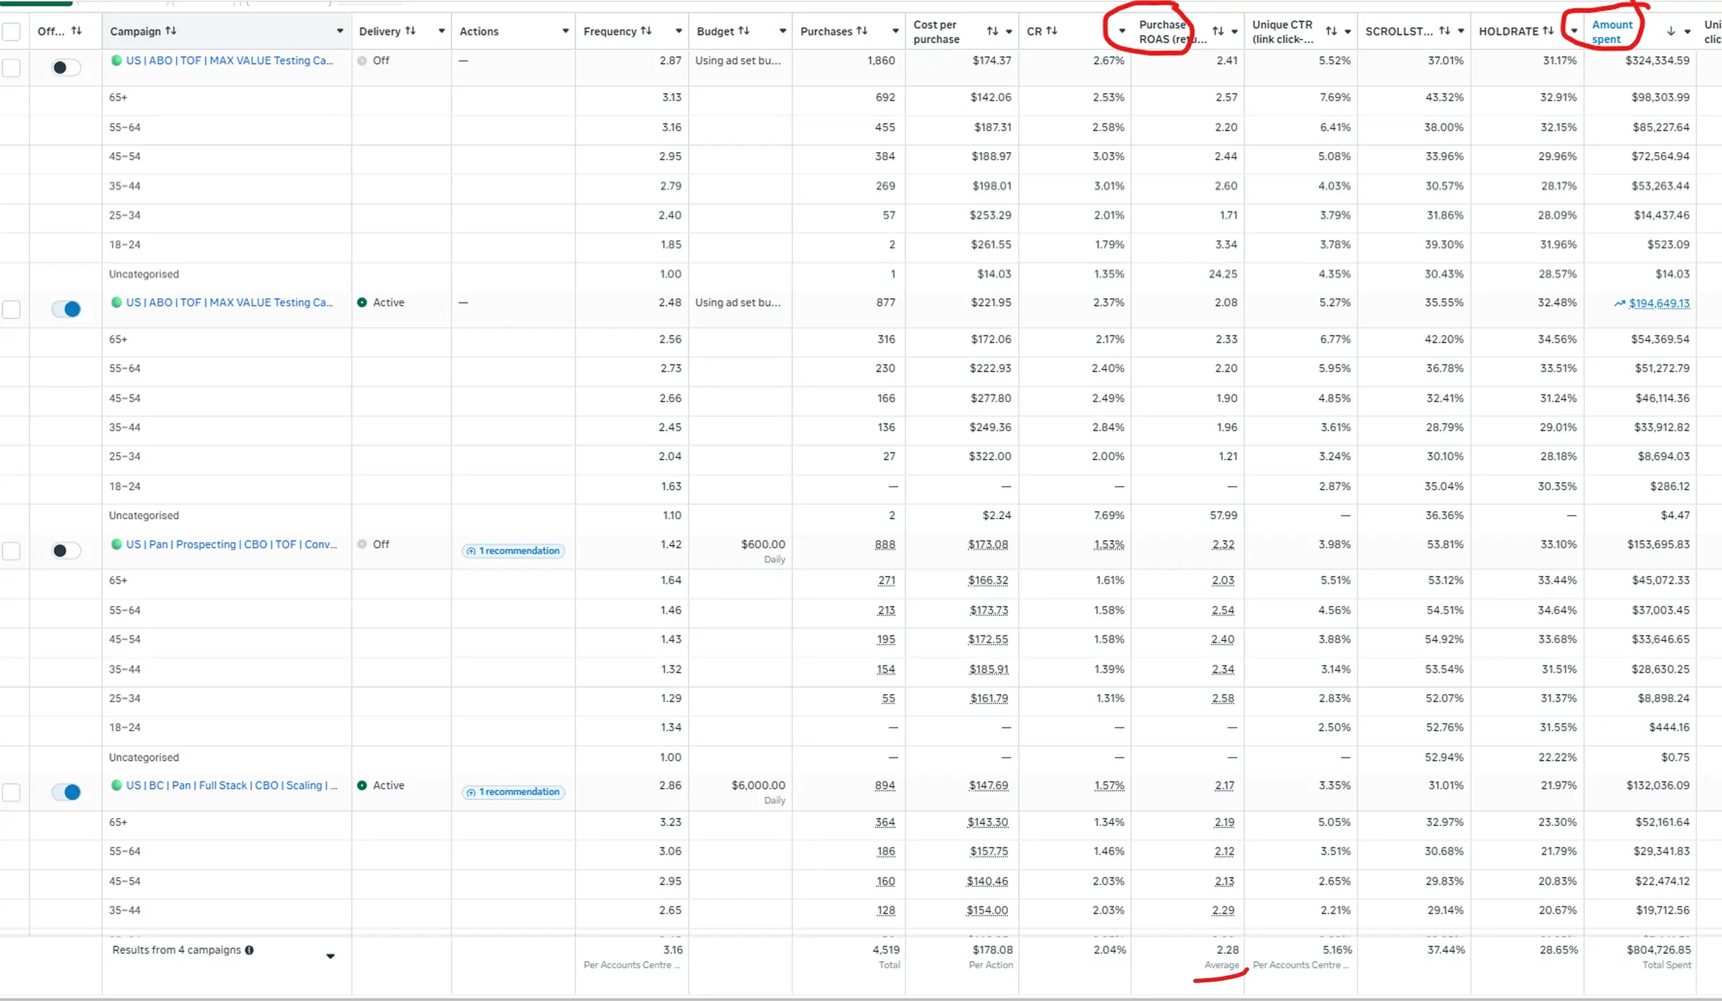This screenshot has width=1722, height=1001.
Task: Open the Unique CTR column dropdown menu
Action: click(1347, 31)
